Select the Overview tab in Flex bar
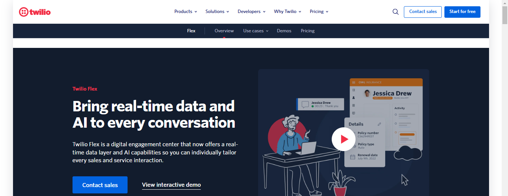 (224, 31)
